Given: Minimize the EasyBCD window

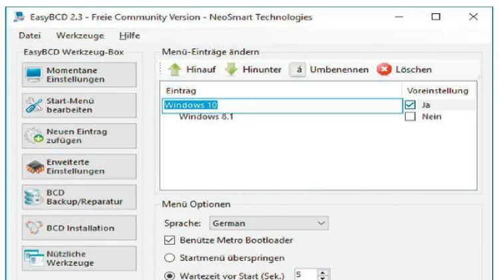Looking at the screenshot, I should (399, 17).
